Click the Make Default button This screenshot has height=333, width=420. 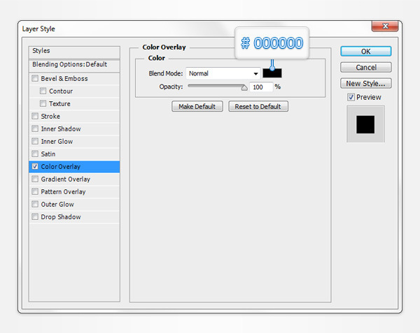[197, 107]
